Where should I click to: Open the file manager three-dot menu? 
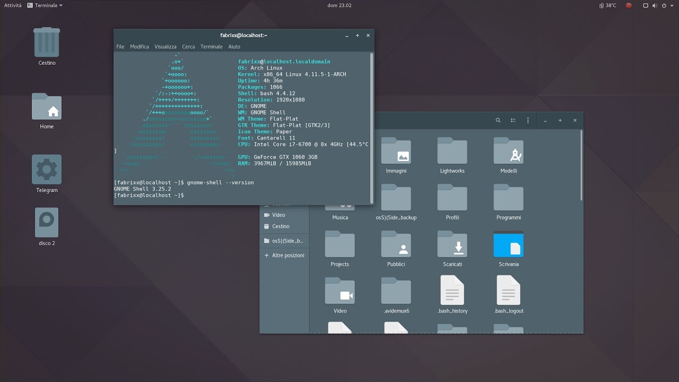point(528,120)
